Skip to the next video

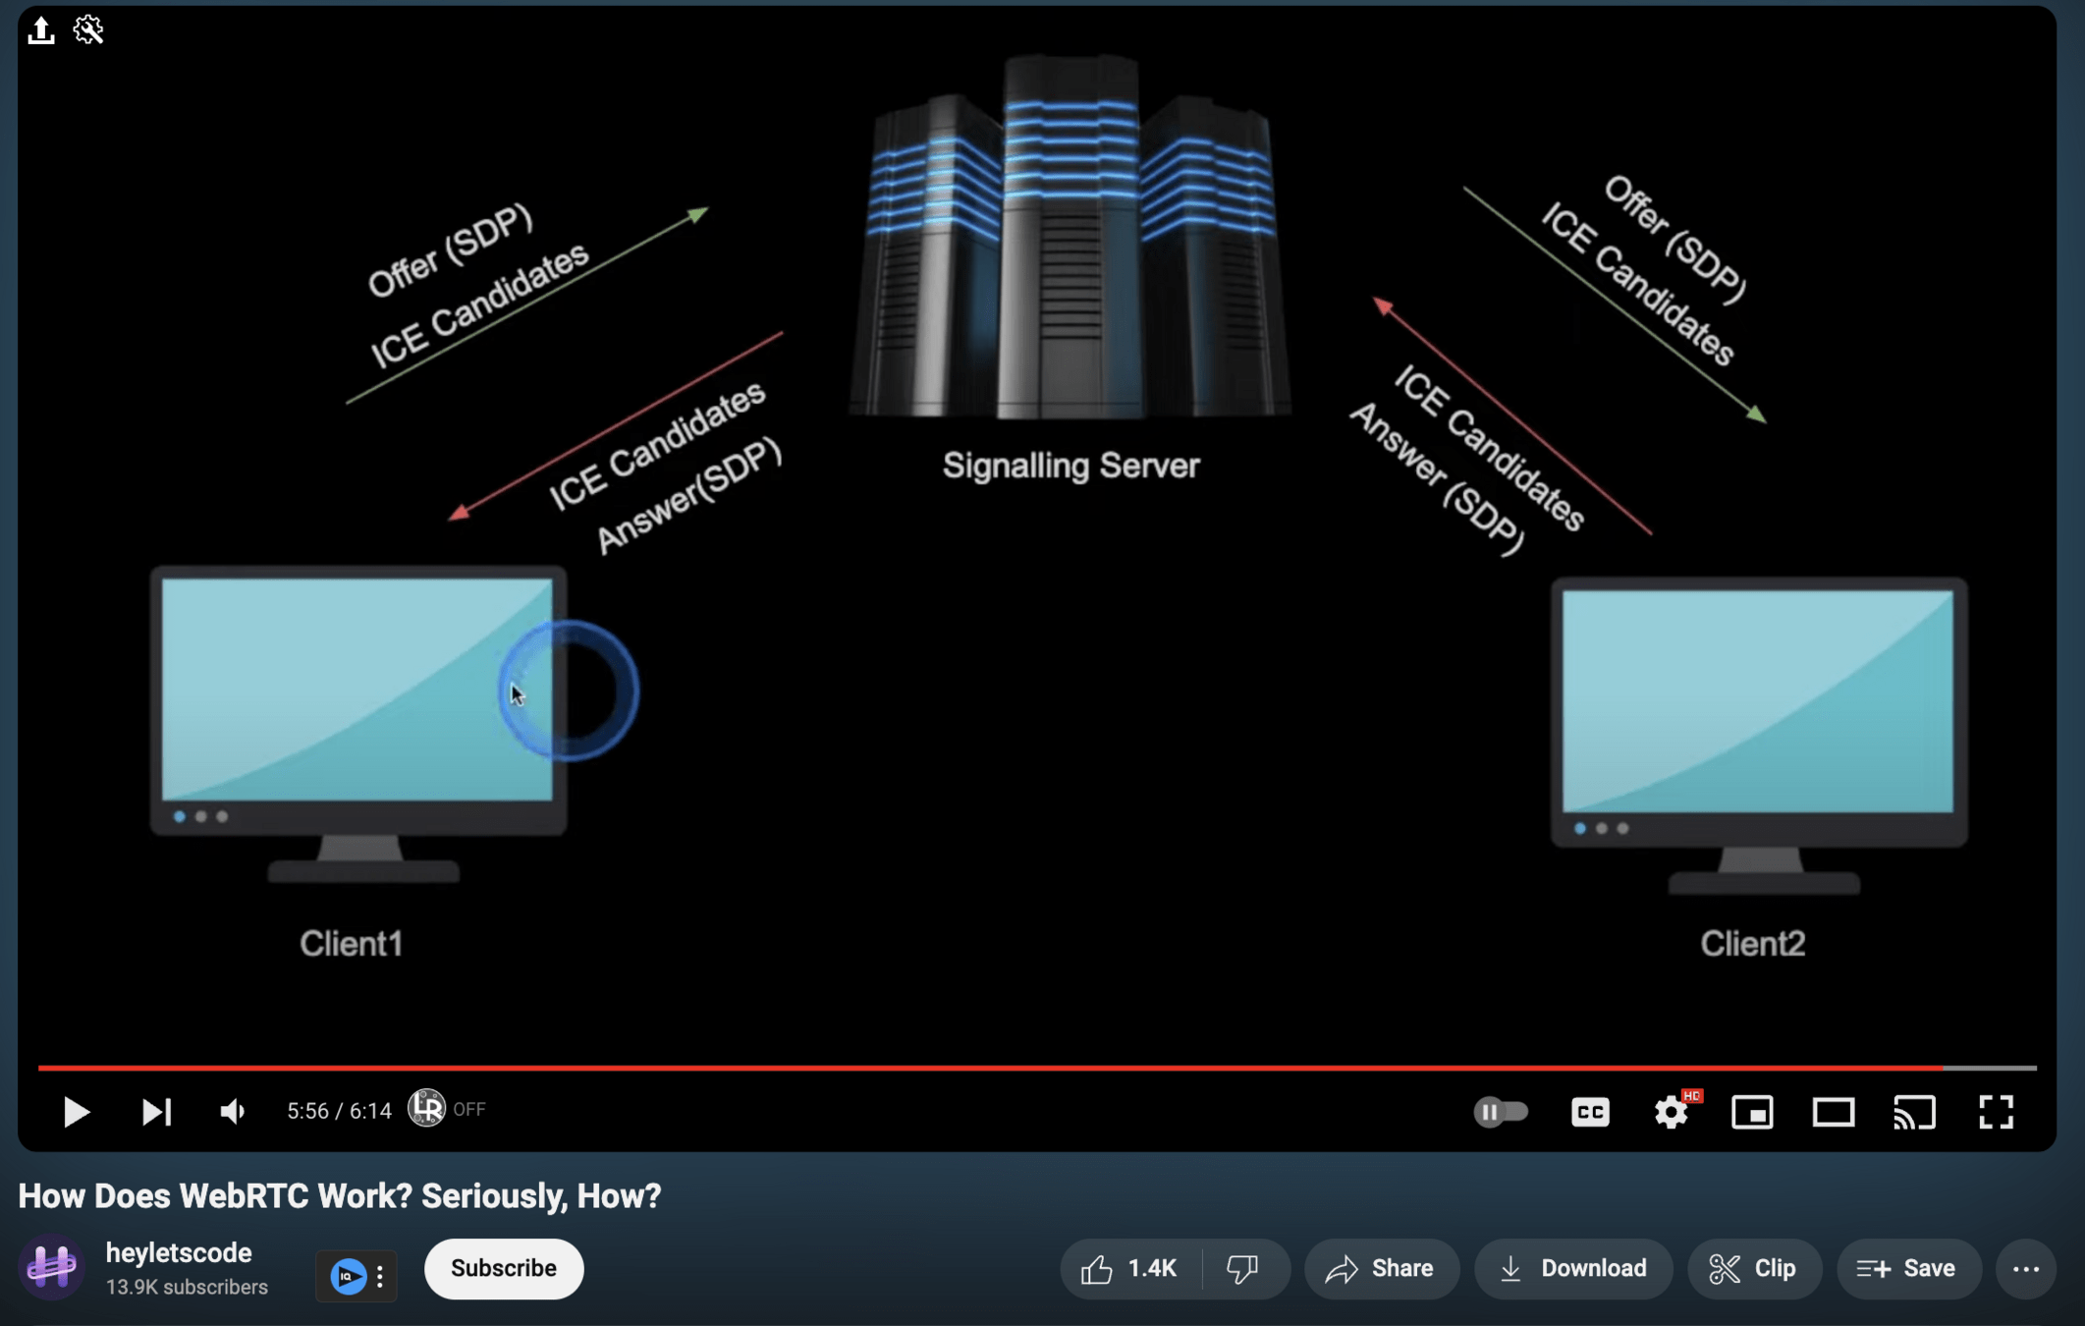click(x=156, y=1112)
